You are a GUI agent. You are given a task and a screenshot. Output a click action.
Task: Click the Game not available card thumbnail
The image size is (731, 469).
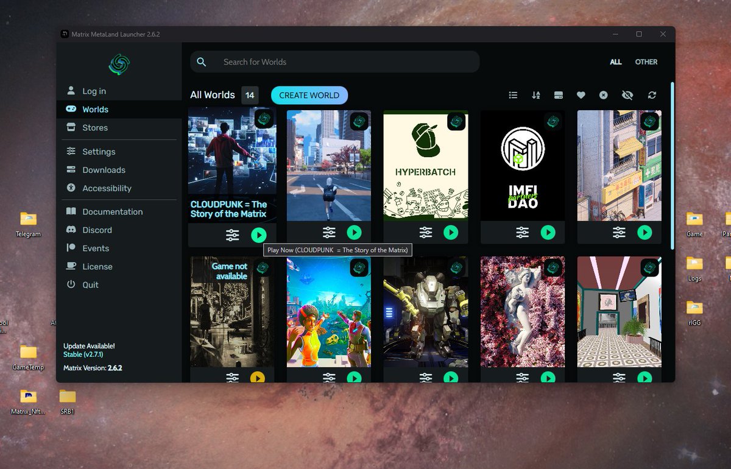pos(231,311)
